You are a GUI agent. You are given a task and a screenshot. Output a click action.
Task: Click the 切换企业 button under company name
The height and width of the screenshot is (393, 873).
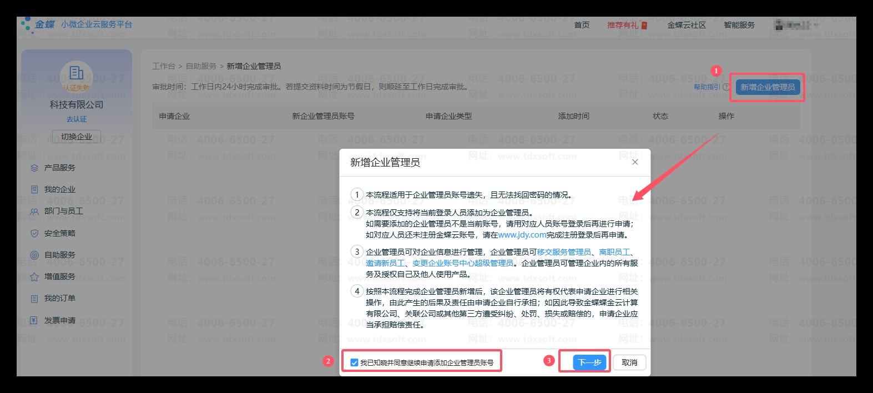pyautogui.click(x=77, y=137)
